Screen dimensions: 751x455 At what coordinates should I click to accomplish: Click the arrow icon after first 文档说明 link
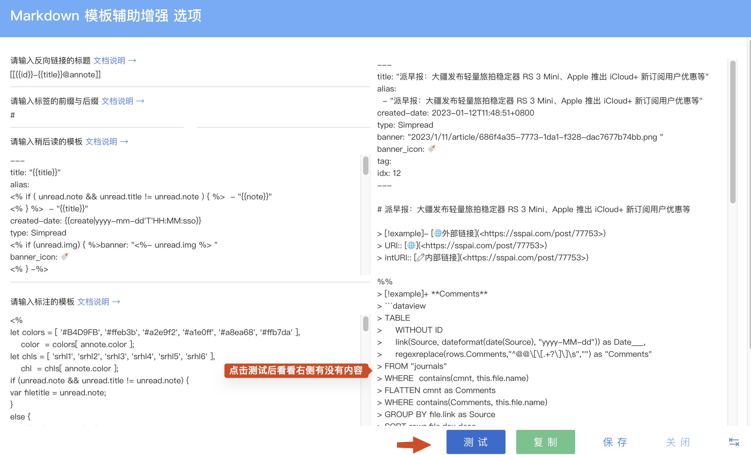click(x=133, y=60)
